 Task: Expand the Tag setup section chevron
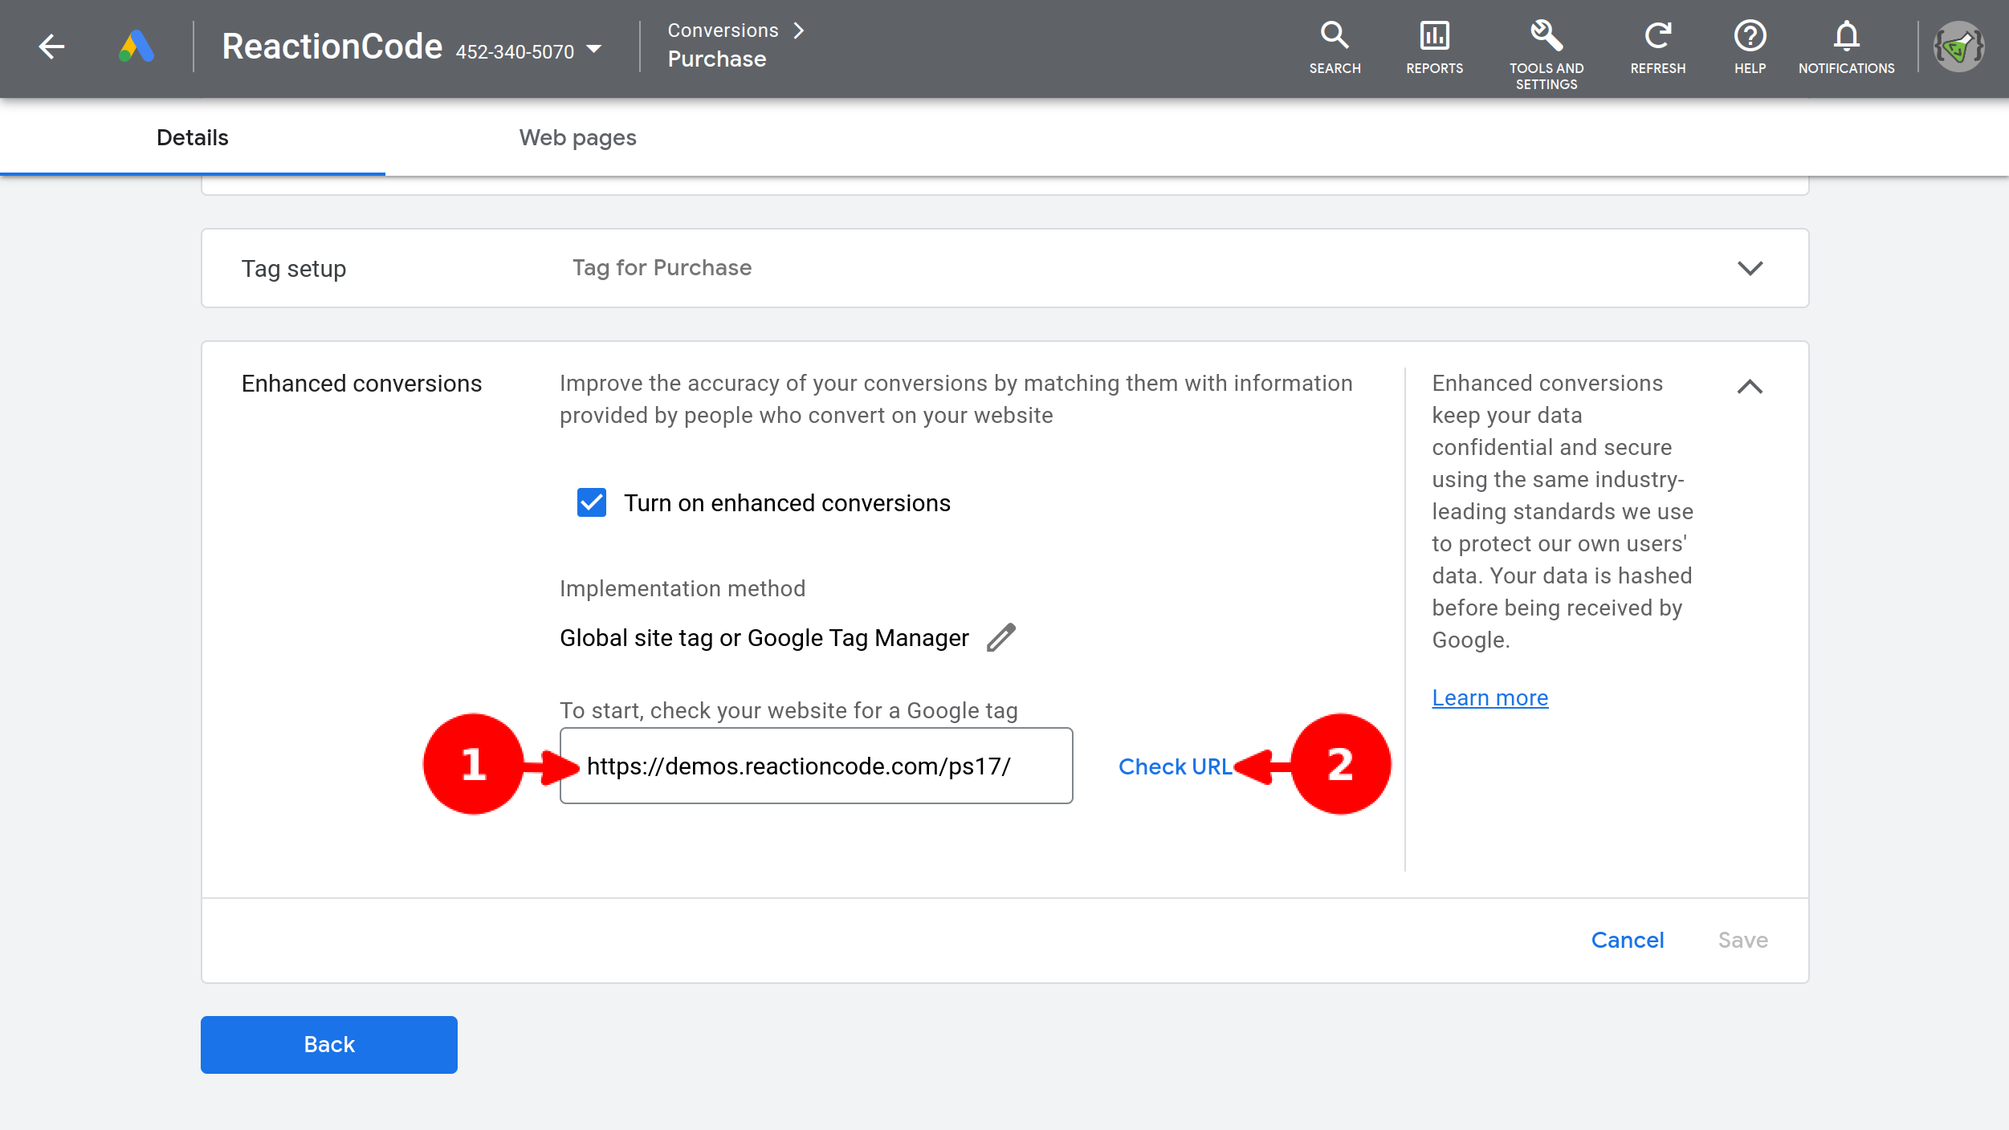pos(1750,268)
